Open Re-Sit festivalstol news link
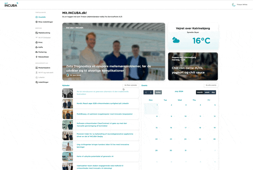The height and width of the screenshot is (170, 253). pos(102,93)
